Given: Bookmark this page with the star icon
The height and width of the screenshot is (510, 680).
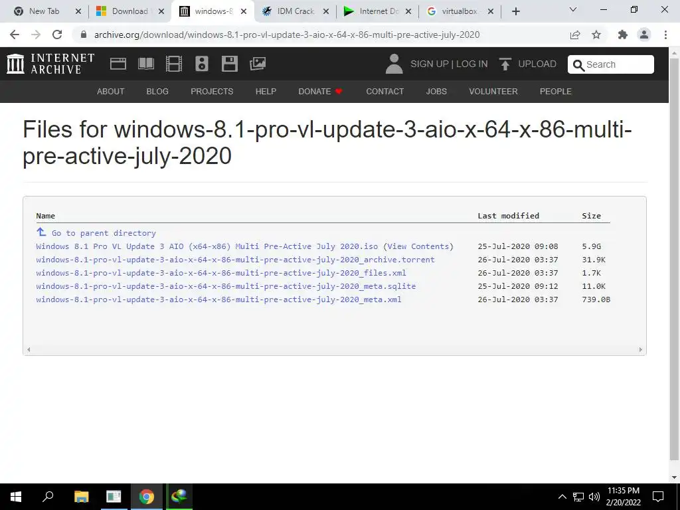Looking at the screenshot, I should tap(596, 35).
